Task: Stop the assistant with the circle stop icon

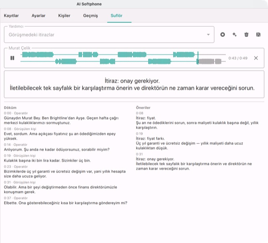Action: pos(222,35)
